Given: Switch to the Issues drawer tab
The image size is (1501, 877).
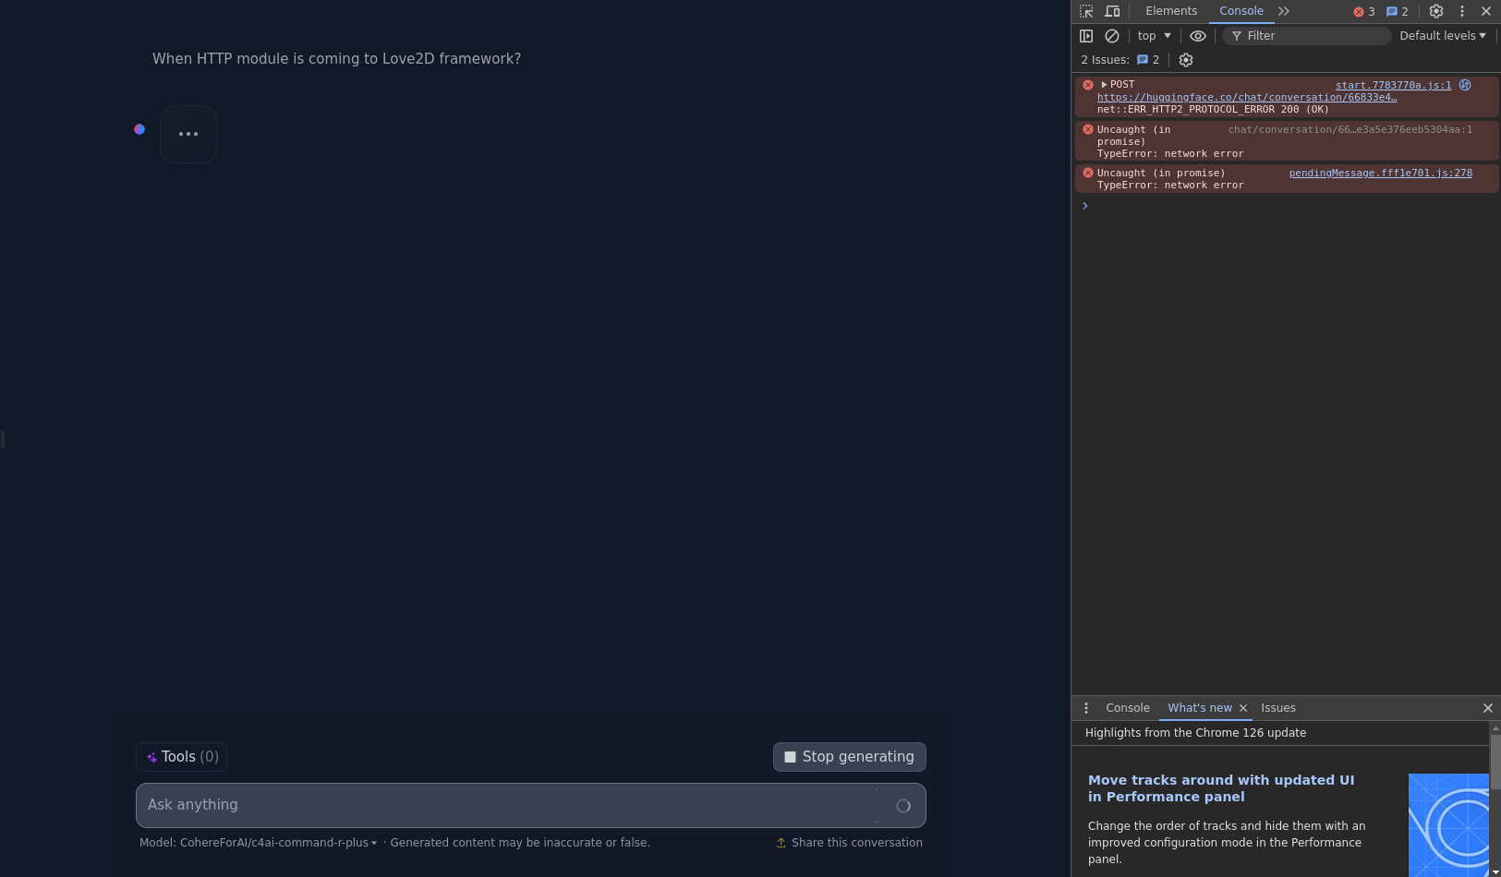Looking at the screenshot, I should click(1278, 708).
